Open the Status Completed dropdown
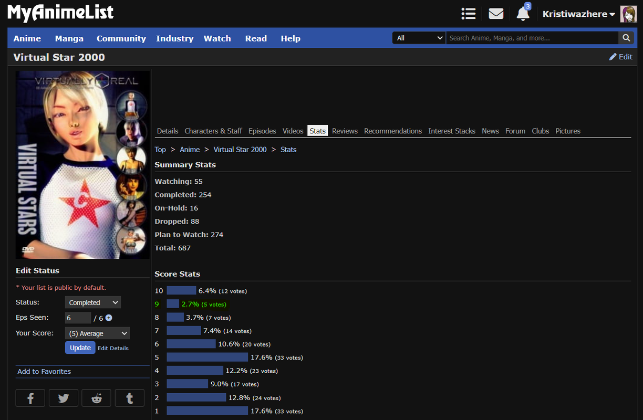 point(93,302)
